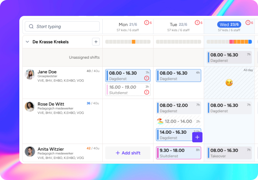Image resolution: width=258 pixels, height=180 pixels.
Task: Collapse the De Krasse Krekels group
Action: pyautogui.click(x=28, y=42)
